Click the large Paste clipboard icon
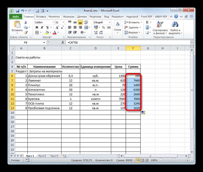Viewport: 203px width, 172px height. coord(17,24)
